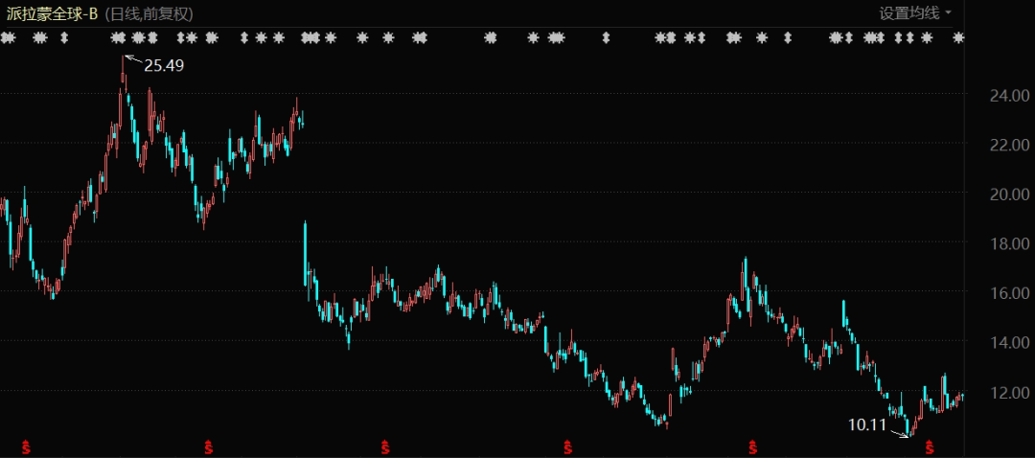Screen dimensions: 1035x458
Task: Expand the small arrow beside 设置均线
Action: (x=949, y=13)
